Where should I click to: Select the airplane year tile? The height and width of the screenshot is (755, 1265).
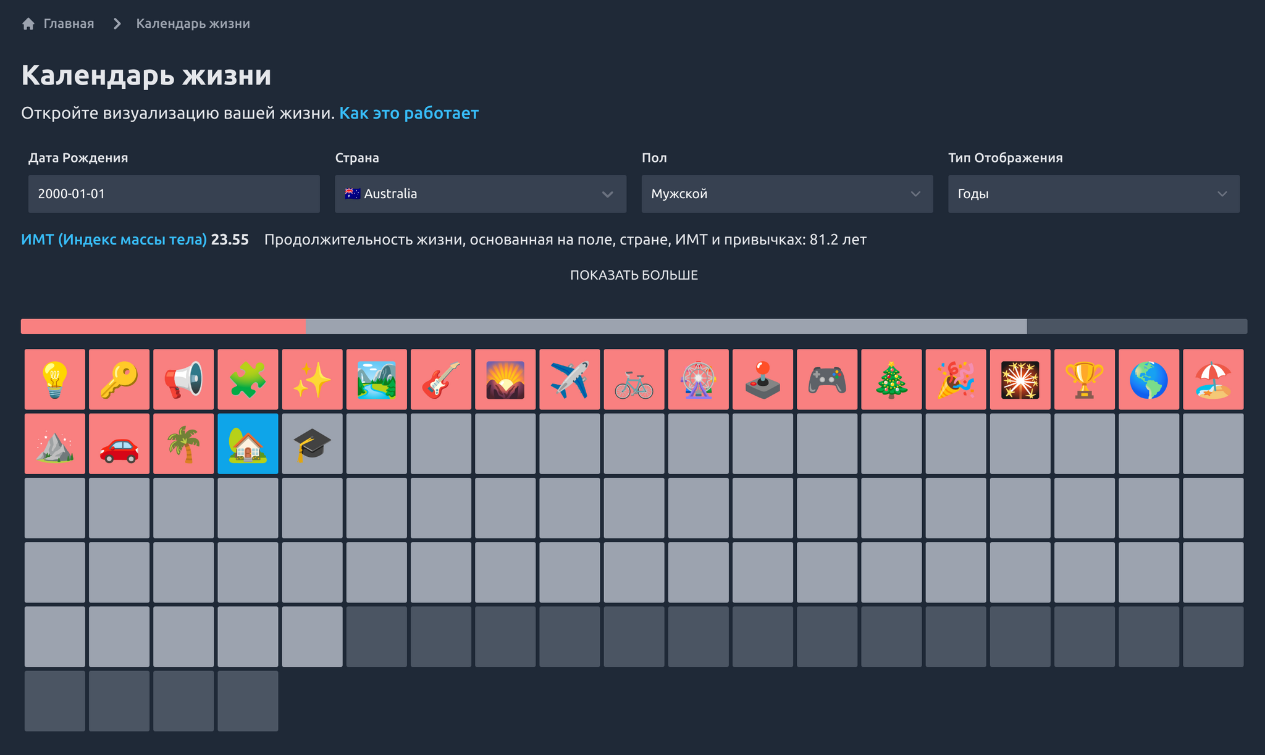(x=569, y=379)
